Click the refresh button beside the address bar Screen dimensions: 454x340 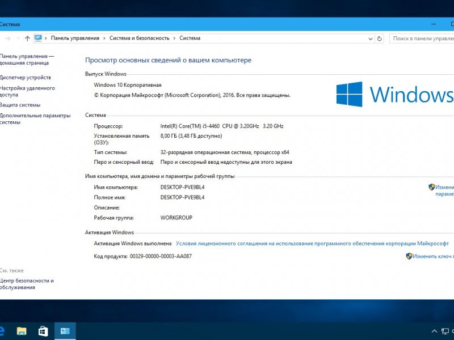[379, 39]
